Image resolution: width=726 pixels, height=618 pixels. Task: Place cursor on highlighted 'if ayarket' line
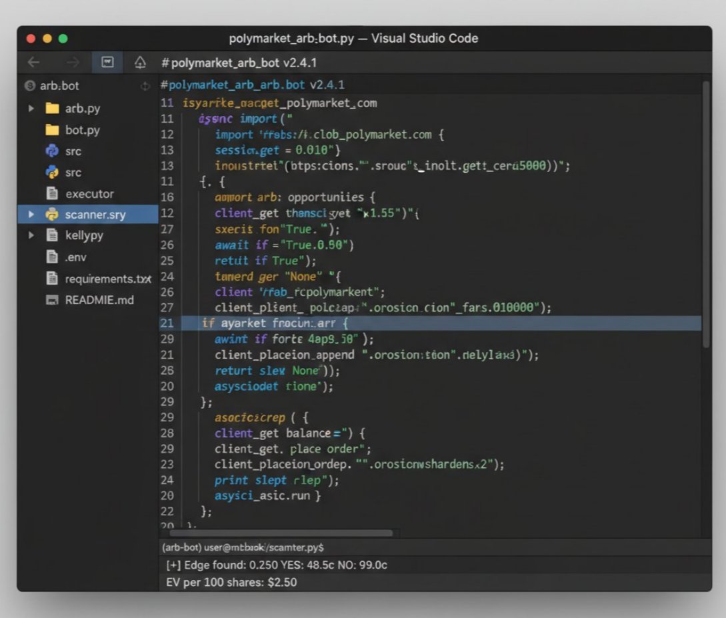[430, 323]
